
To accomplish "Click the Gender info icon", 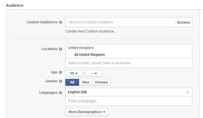I will tap(60, 81).
